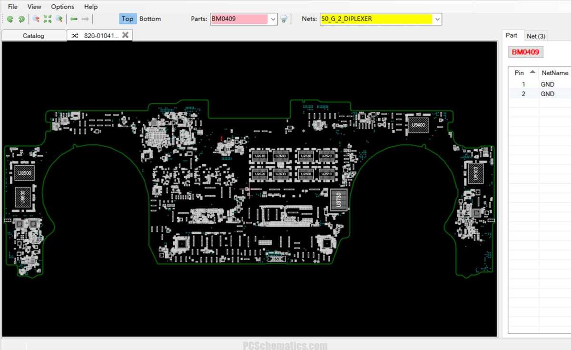Select memory chip U2630 on the board
This screenshot has width=571, height=350.
pyautogui.click(x=280, y=174)
